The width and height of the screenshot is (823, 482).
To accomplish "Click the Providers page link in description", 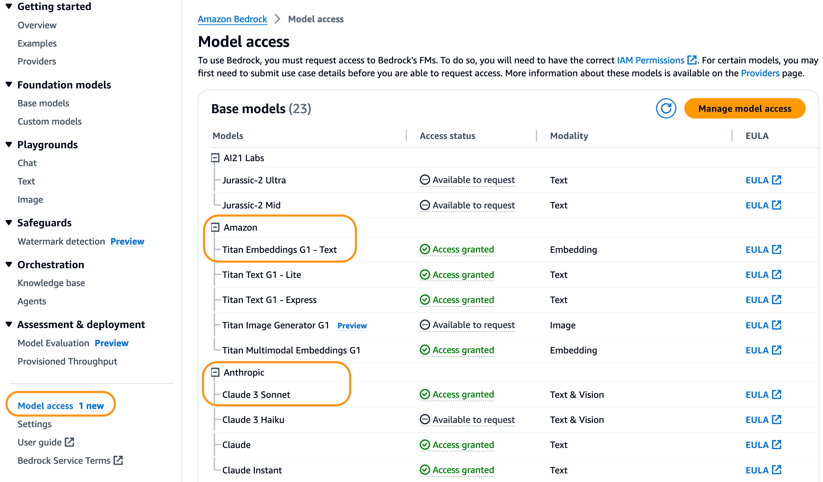I will (x=760, y=73).
